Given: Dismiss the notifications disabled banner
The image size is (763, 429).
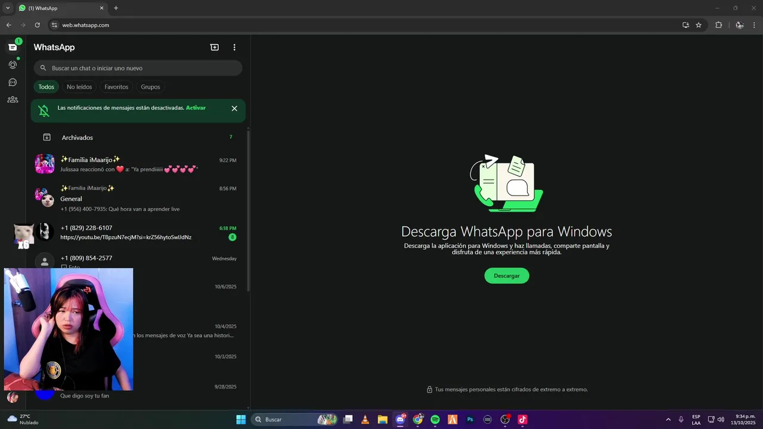Looking at the screenshot, I should point(234,108).
